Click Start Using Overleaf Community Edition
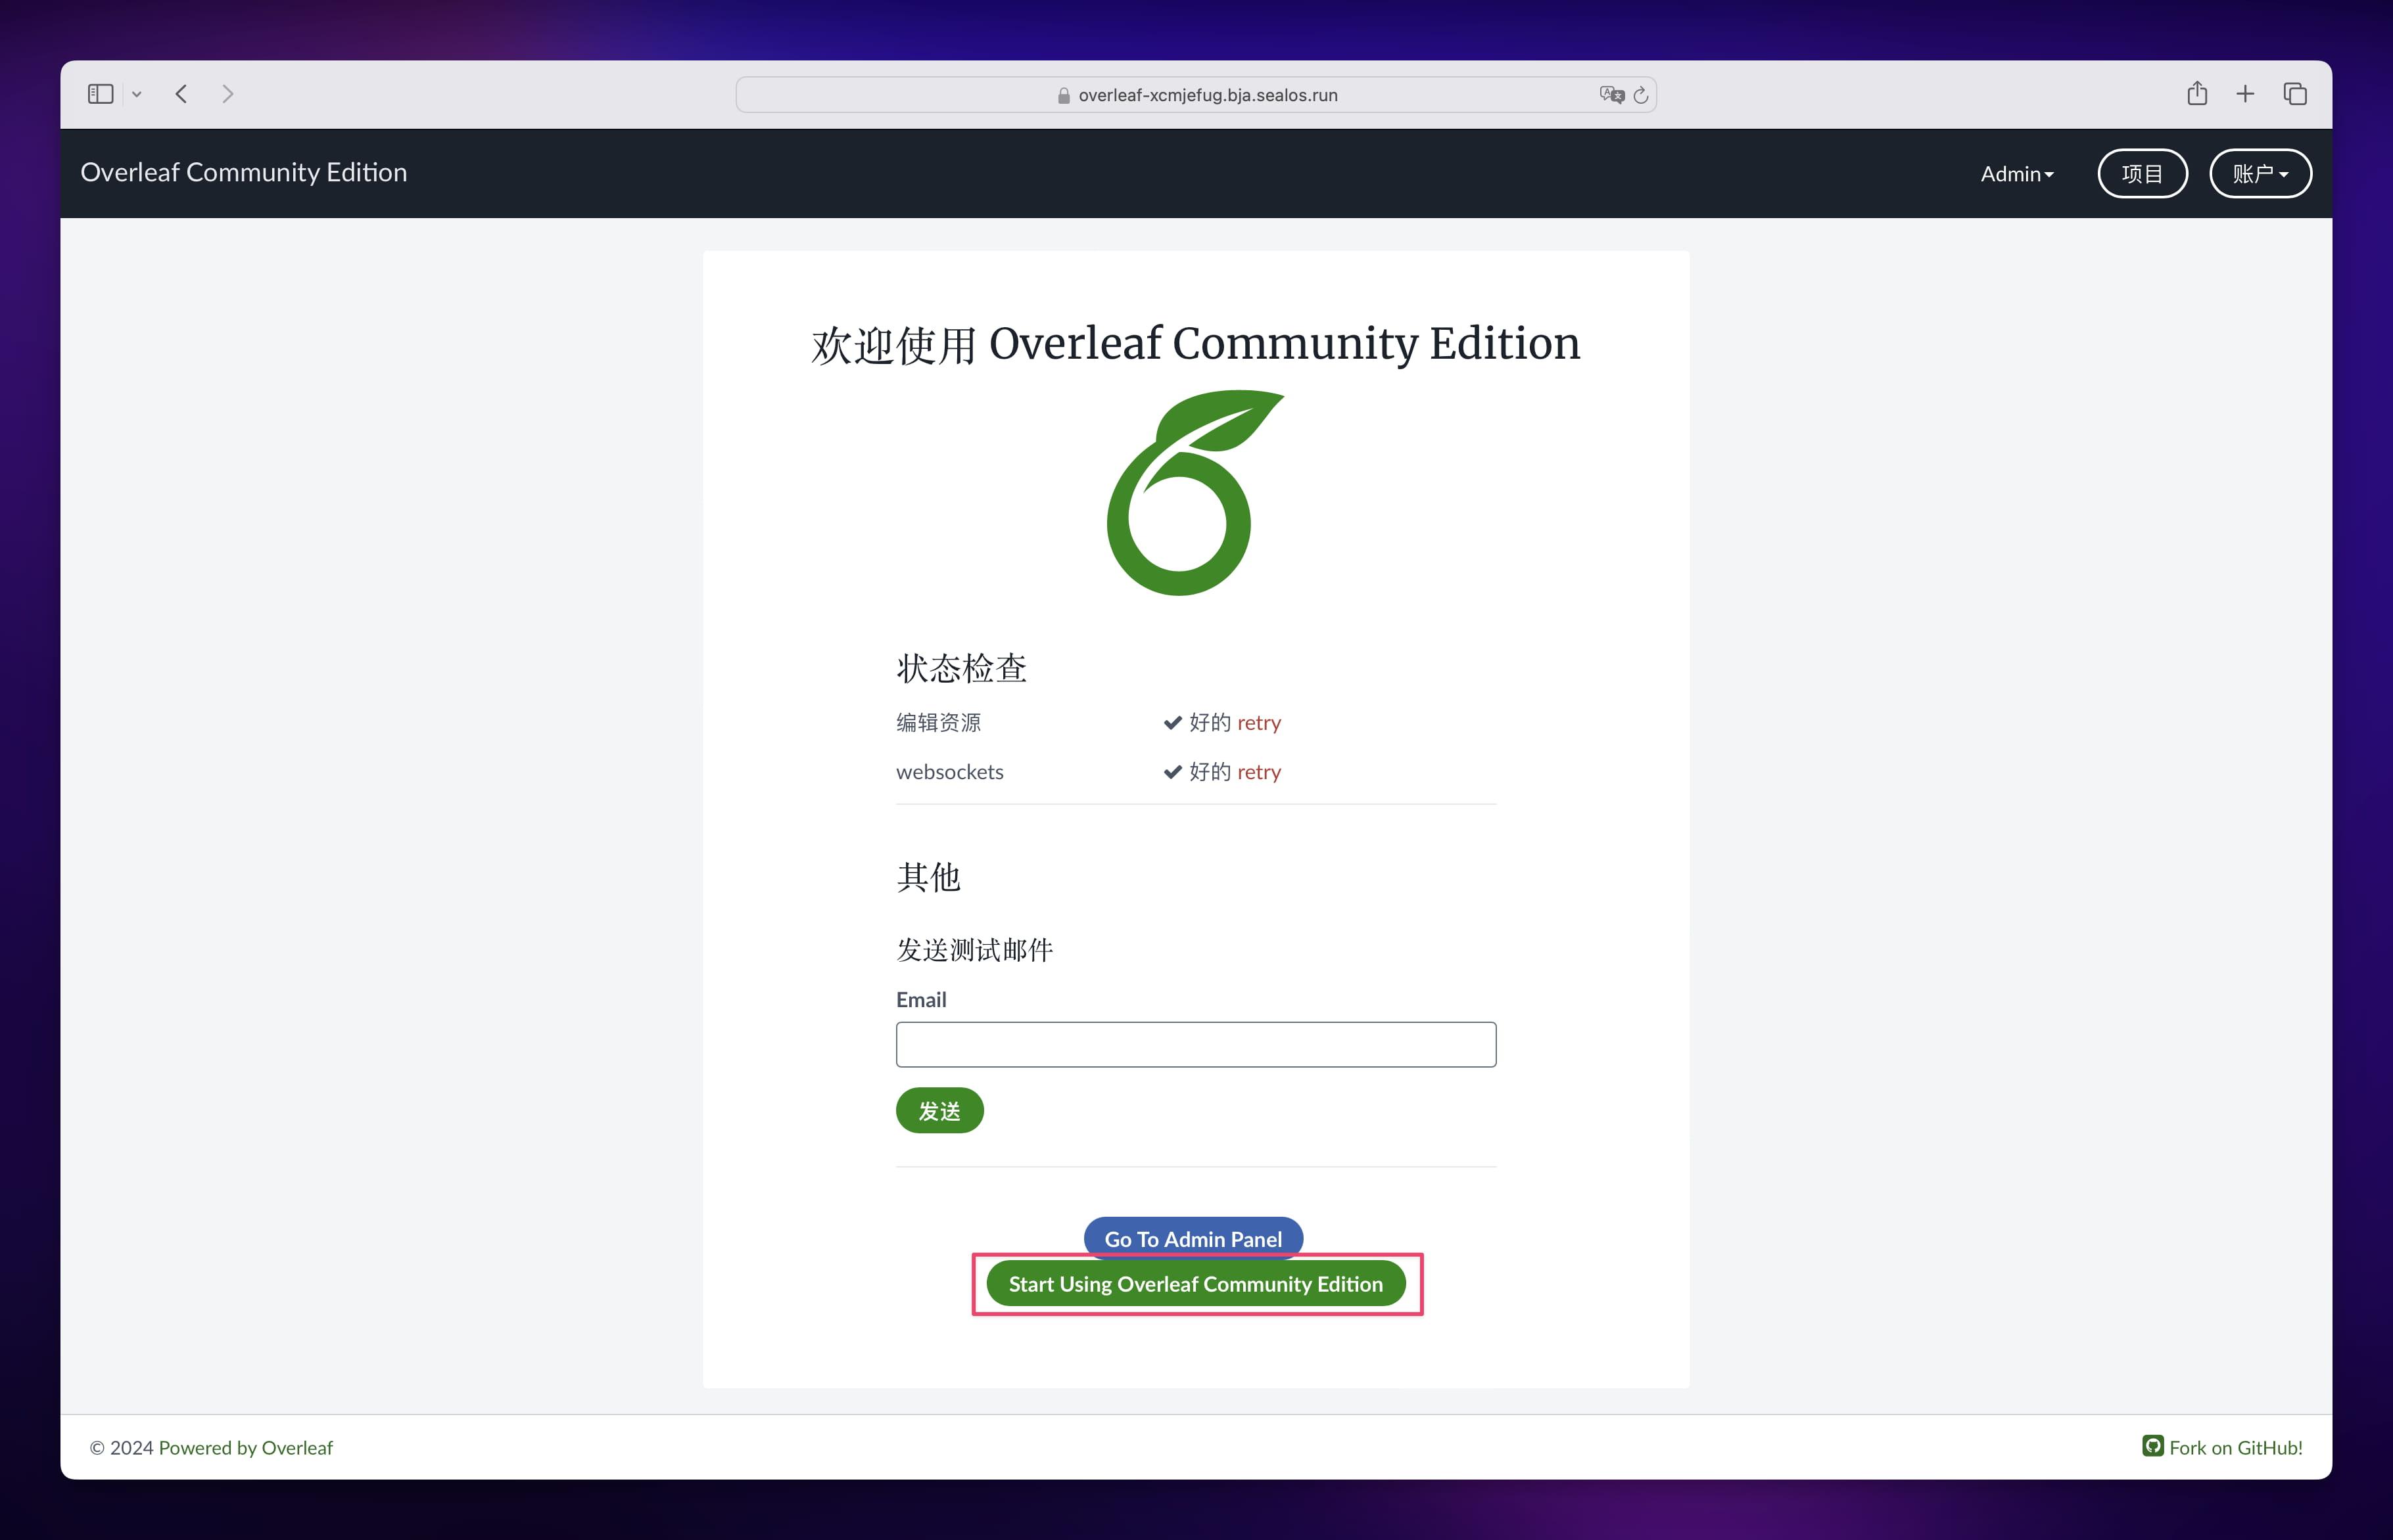Image resolution: width=2393 pixels, height=1540 pixels. 1195,1284
